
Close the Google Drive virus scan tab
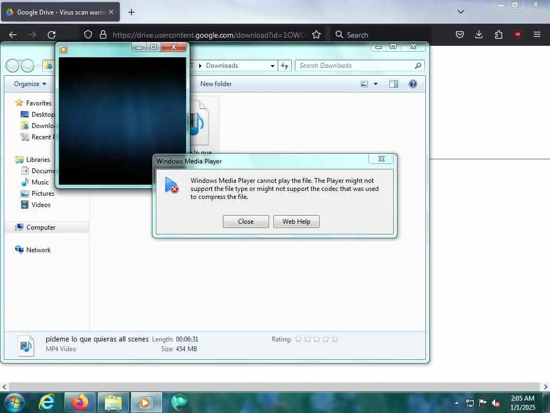coord(111,12)
